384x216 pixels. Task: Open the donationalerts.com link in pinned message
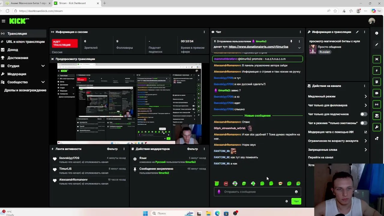(258, 47)
